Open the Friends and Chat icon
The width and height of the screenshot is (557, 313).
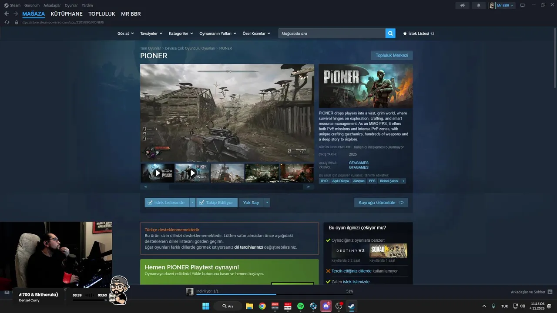point(550,292)
